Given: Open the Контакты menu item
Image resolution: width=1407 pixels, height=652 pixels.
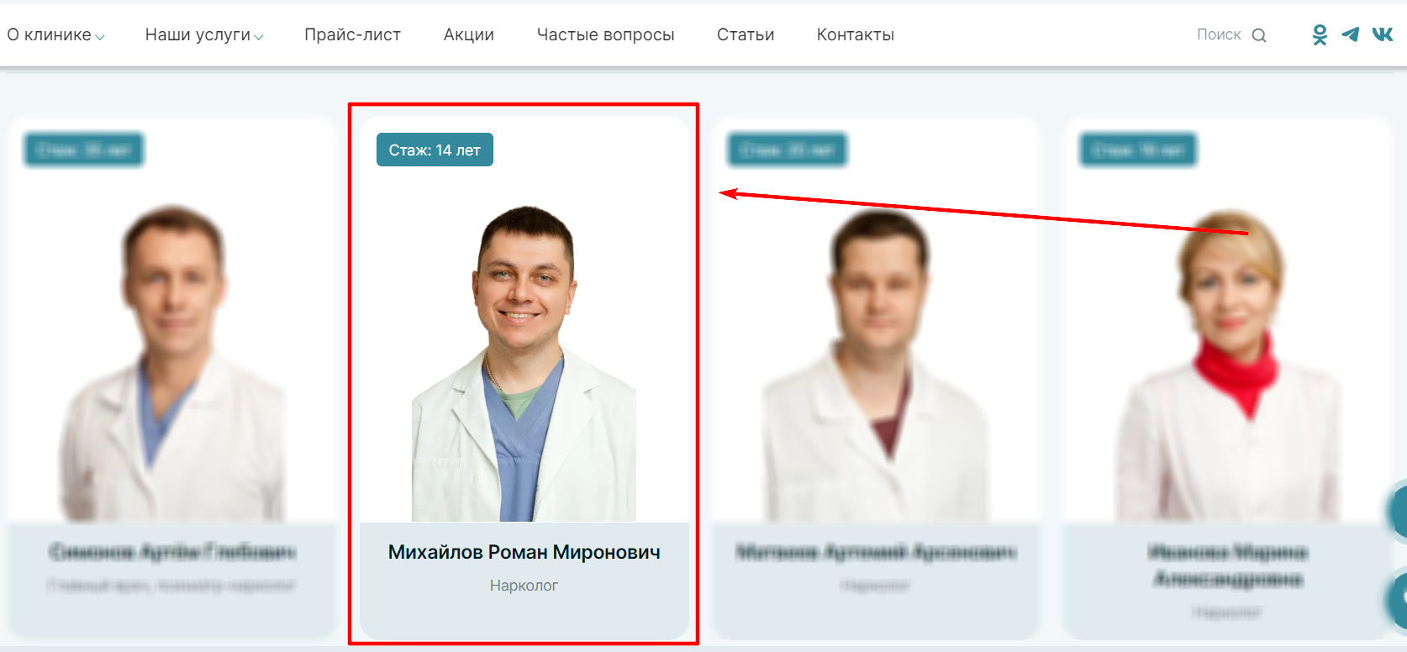Looking at the screenshot, I should 856,34.
